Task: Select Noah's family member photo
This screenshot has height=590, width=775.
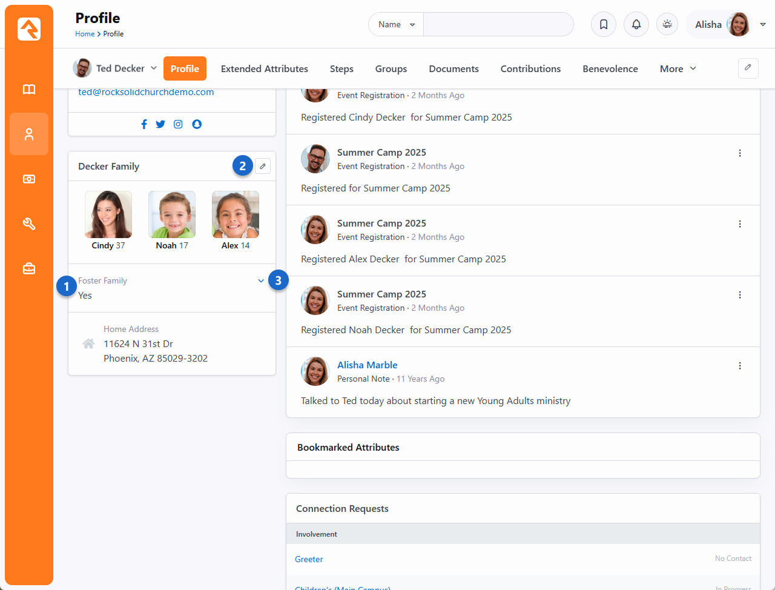Action: pos(172,215)
